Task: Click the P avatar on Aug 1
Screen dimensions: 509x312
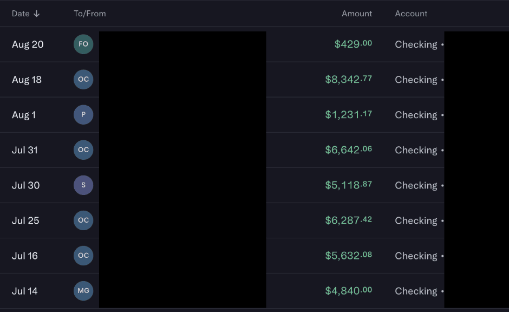Action: pos(83,115)
